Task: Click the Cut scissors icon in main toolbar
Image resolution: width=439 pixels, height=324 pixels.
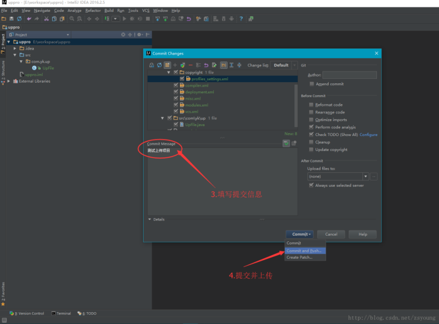Action: [46, 19]
